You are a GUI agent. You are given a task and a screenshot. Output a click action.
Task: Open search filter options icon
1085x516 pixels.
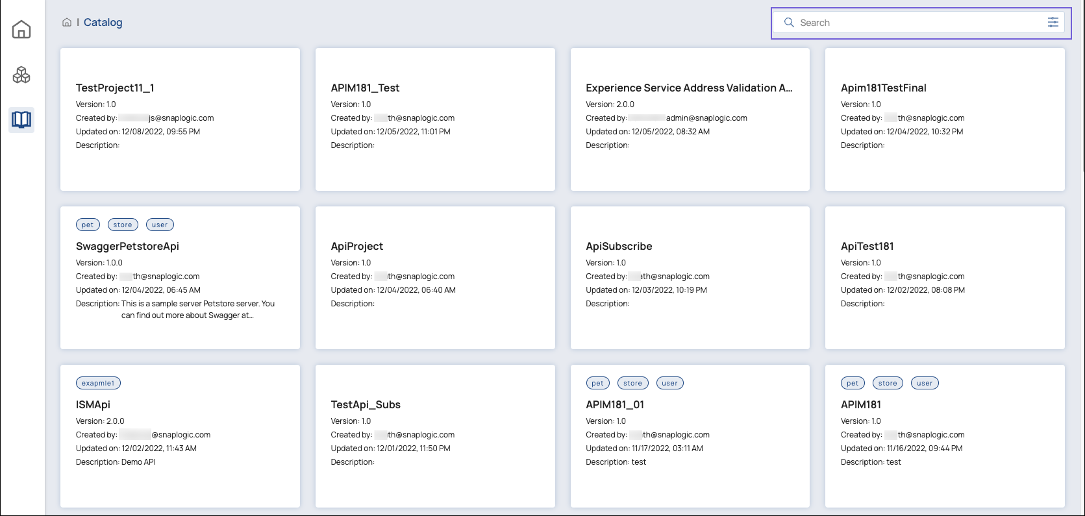(x=1053, y=23)
